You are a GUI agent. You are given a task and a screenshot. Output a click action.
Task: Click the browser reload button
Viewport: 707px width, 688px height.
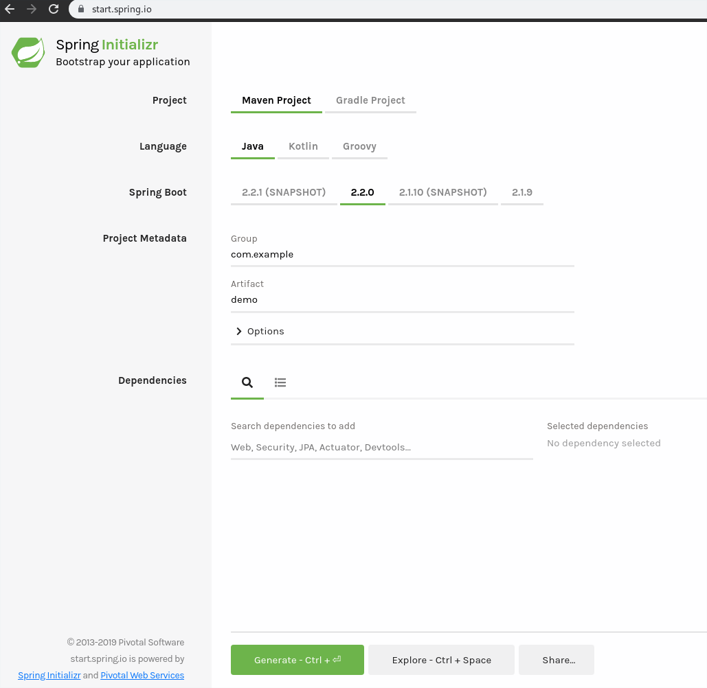click(x=53, y=10)
